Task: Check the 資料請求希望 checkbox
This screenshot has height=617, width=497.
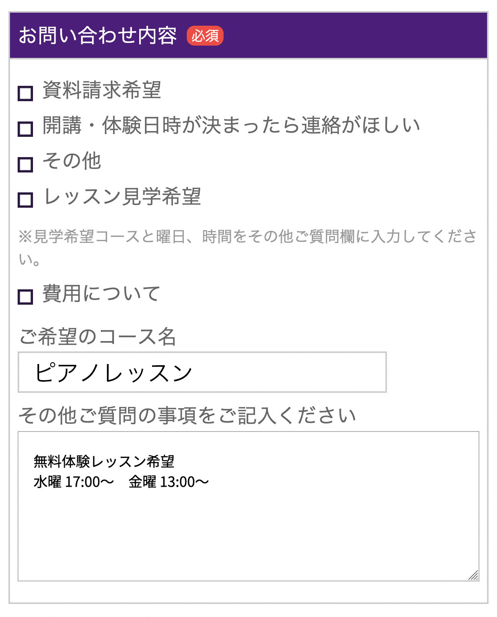Action: tap(25, 93)
